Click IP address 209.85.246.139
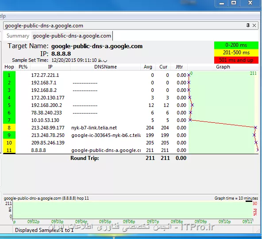Image resolution: width=262 pixels, height=239 pixels. [x=48, y=143]
